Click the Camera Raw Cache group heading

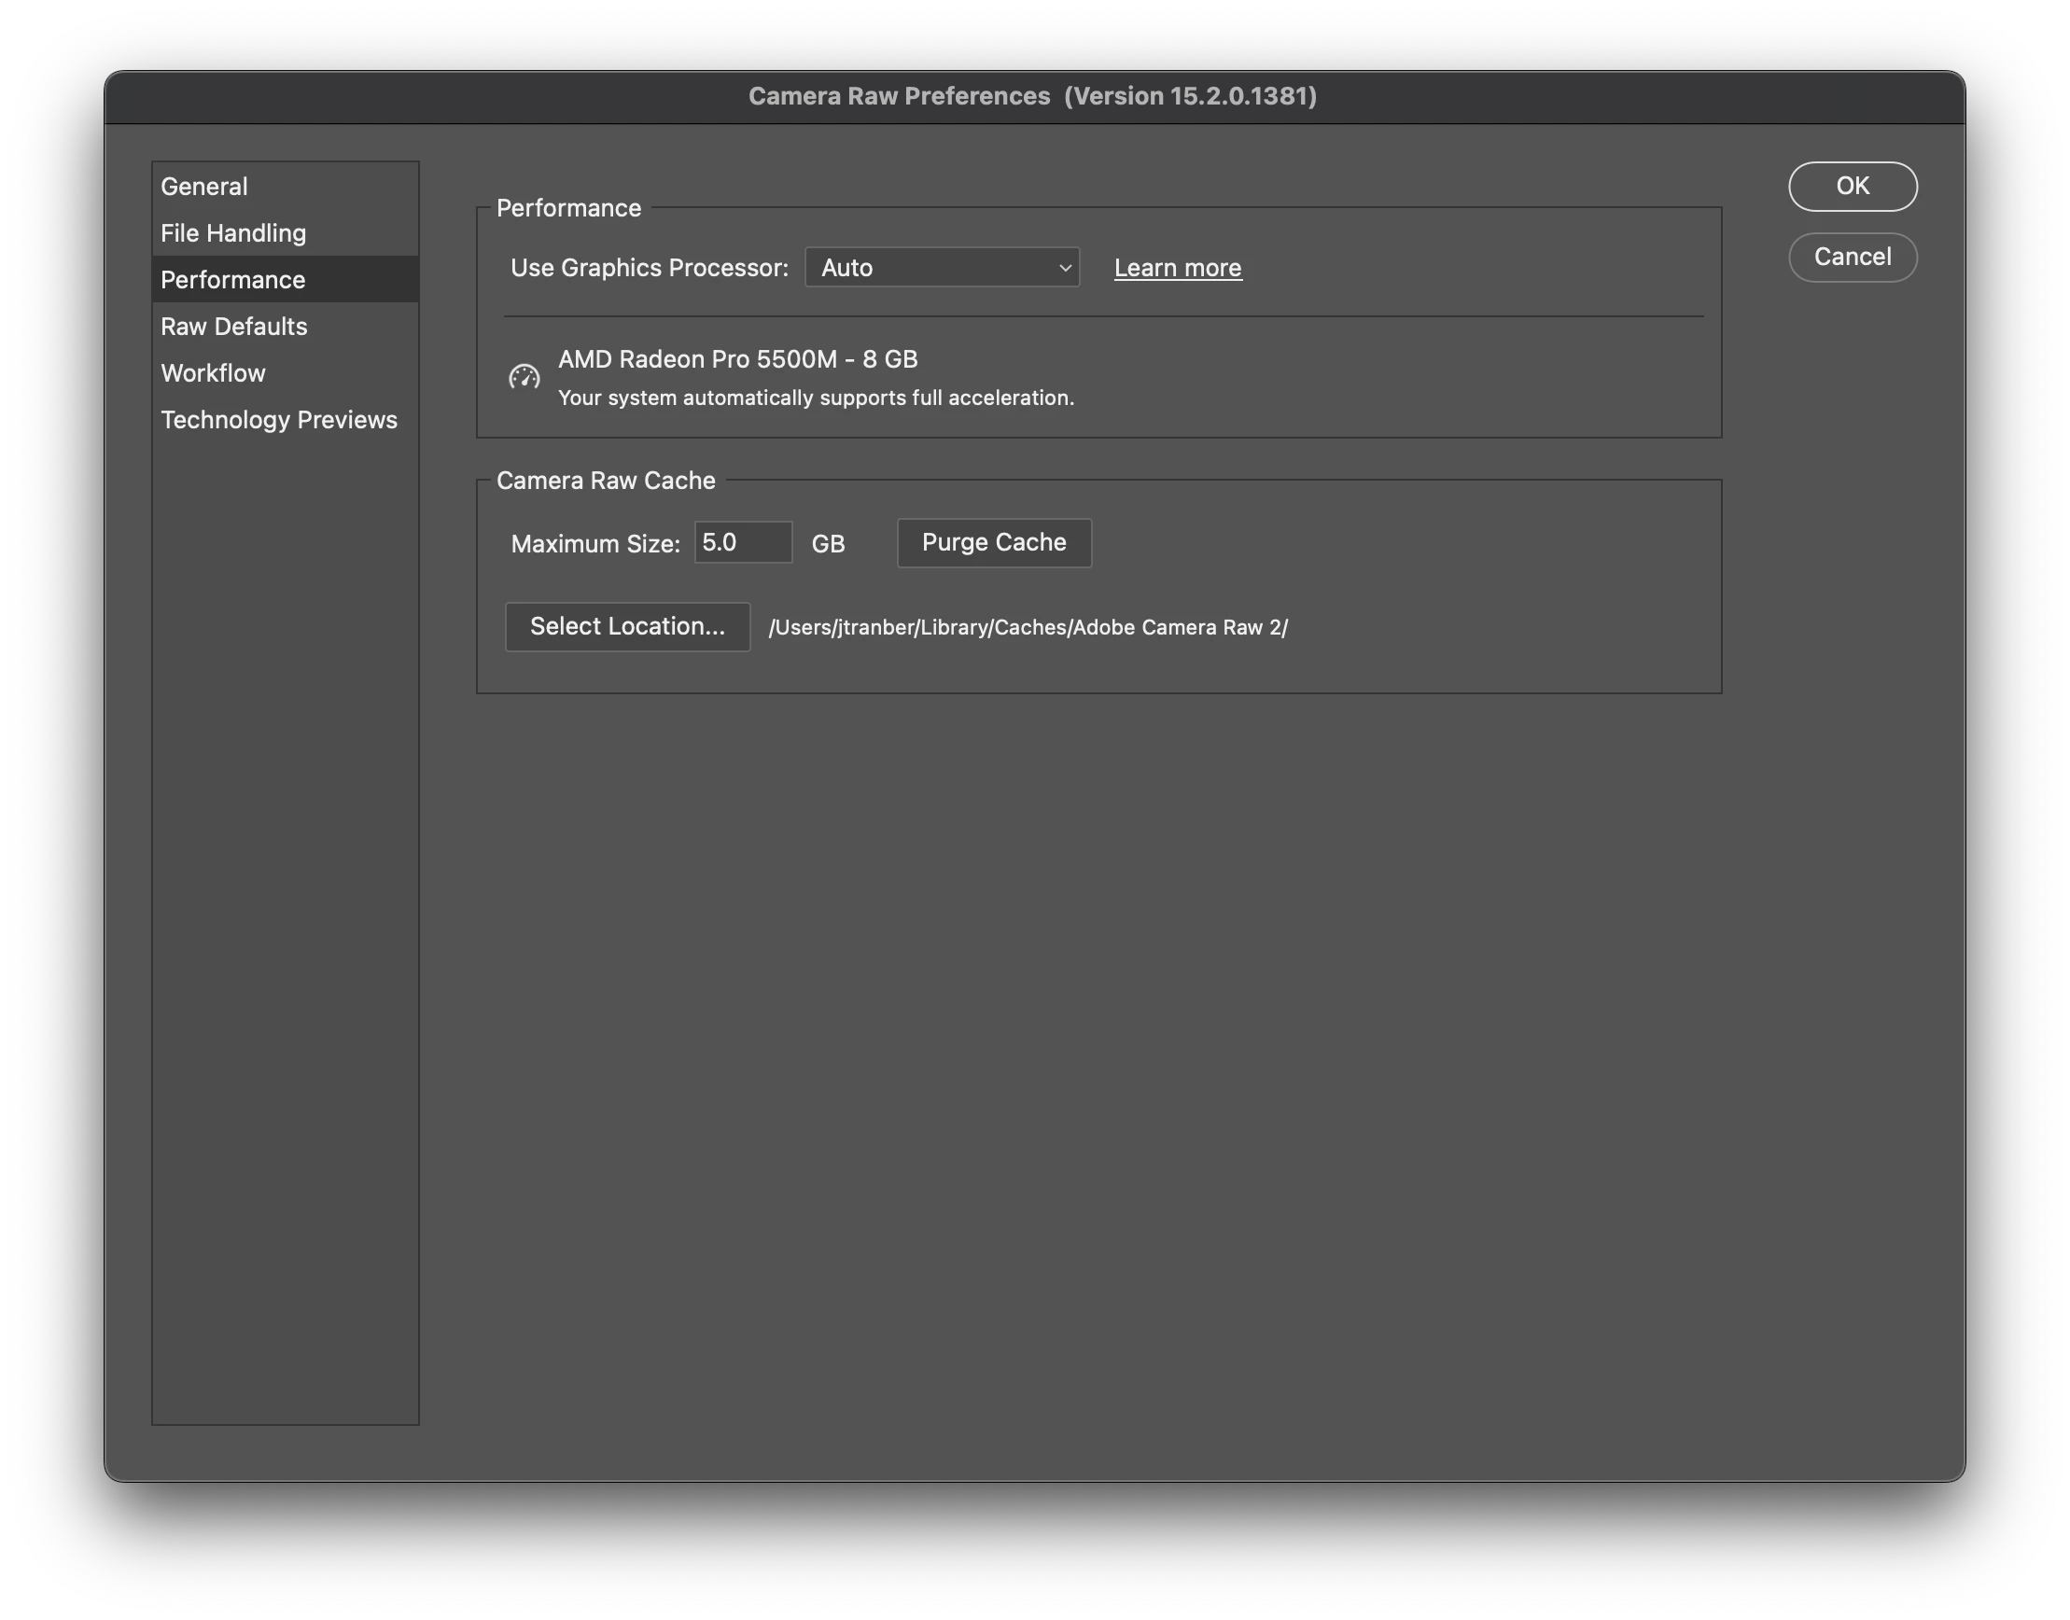606,481
